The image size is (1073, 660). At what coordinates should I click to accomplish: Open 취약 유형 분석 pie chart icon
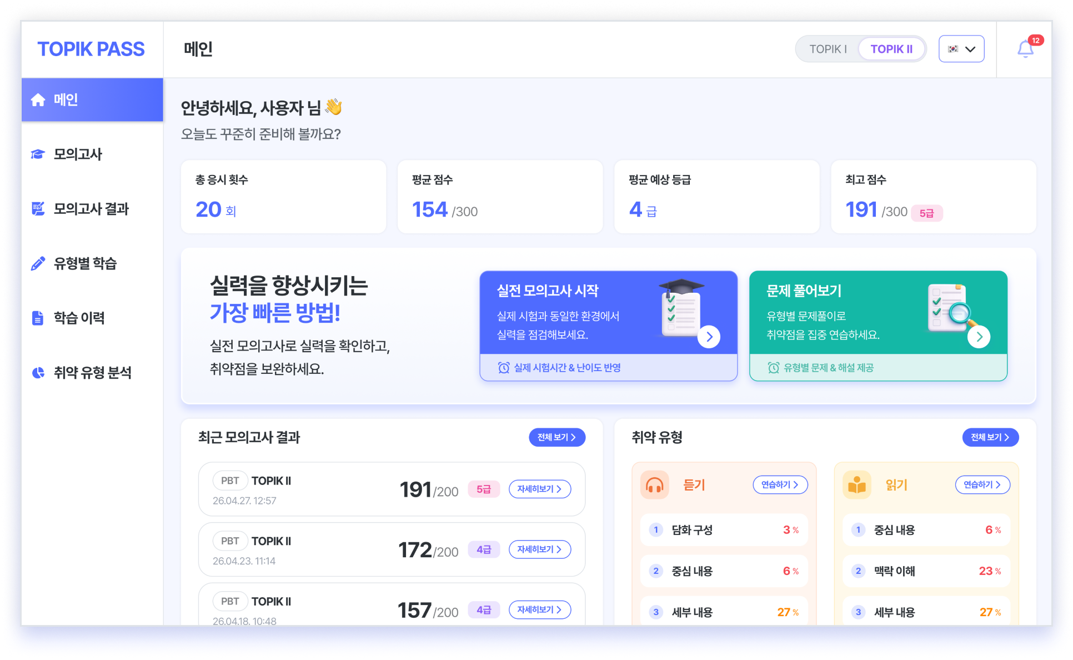[37, 372]
